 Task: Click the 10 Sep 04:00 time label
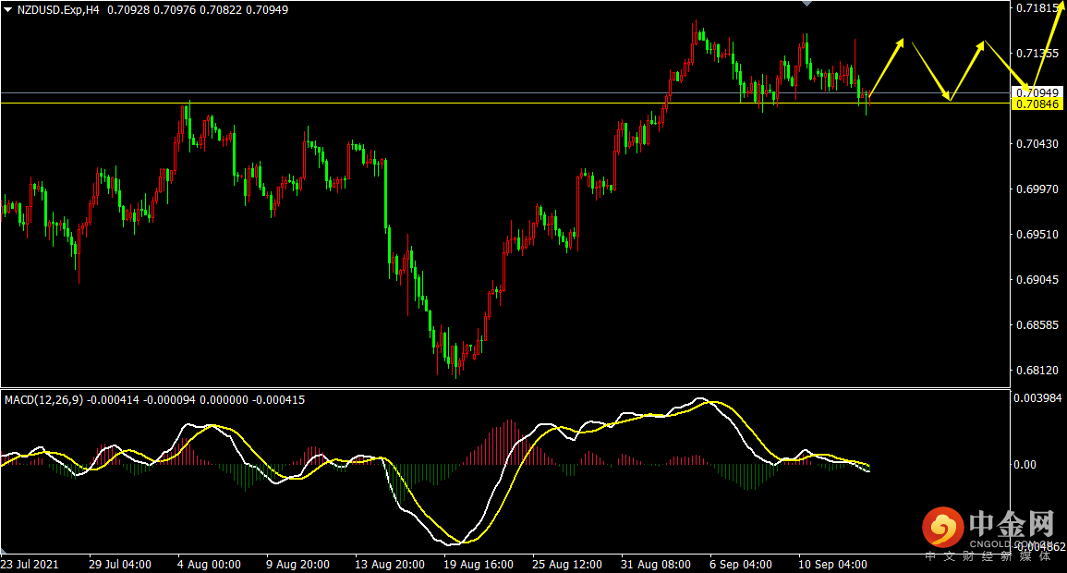(x=832, y=565)
